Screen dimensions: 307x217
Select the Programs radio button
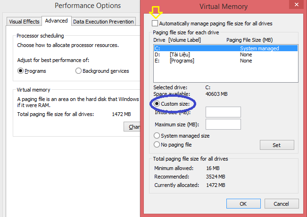[x=20, y=71]
